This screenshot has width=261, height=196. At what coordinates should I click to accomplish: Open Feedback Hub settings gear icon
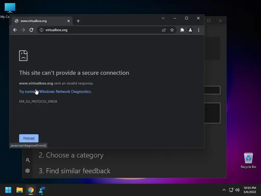click(x=28, y=171)
